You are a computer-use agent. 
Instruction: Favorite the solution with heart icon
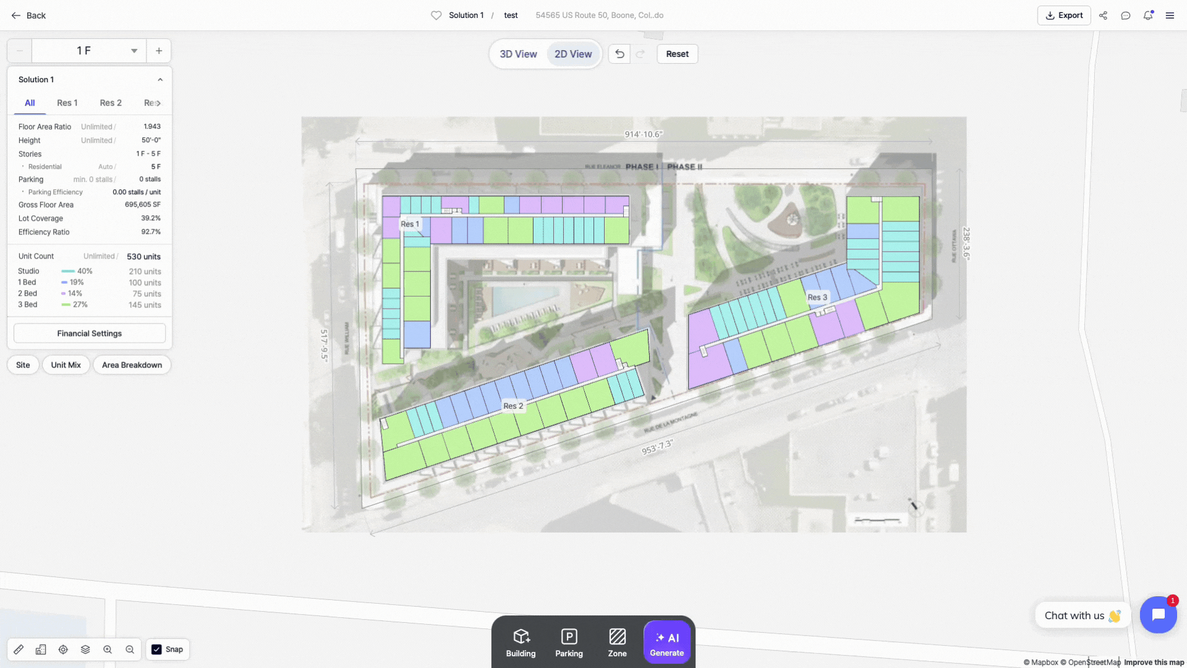(436, 15)
